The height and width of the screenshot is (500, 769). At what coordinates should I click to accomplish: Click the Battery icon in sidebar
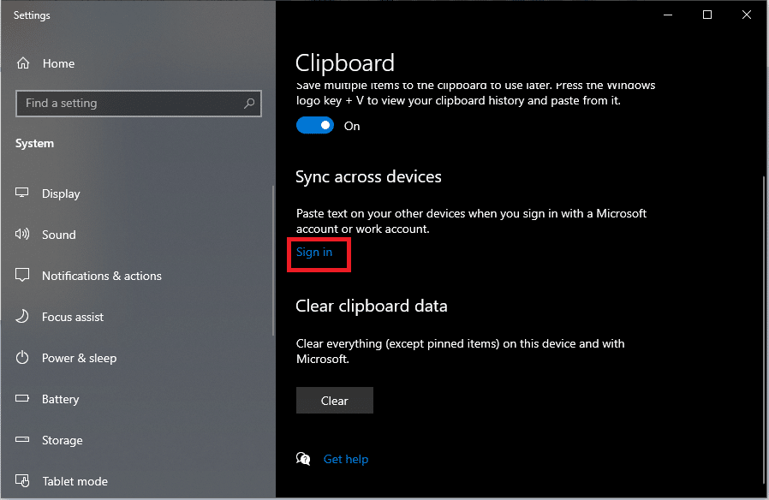point(23,399)
